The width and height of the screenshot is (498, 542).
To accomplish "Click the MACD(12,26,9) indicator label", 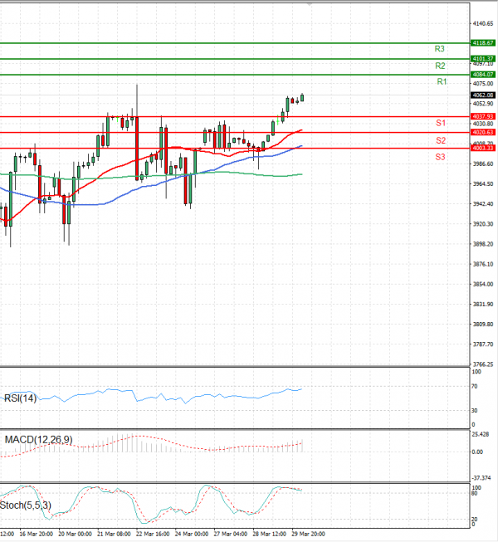I will (39, 440).
